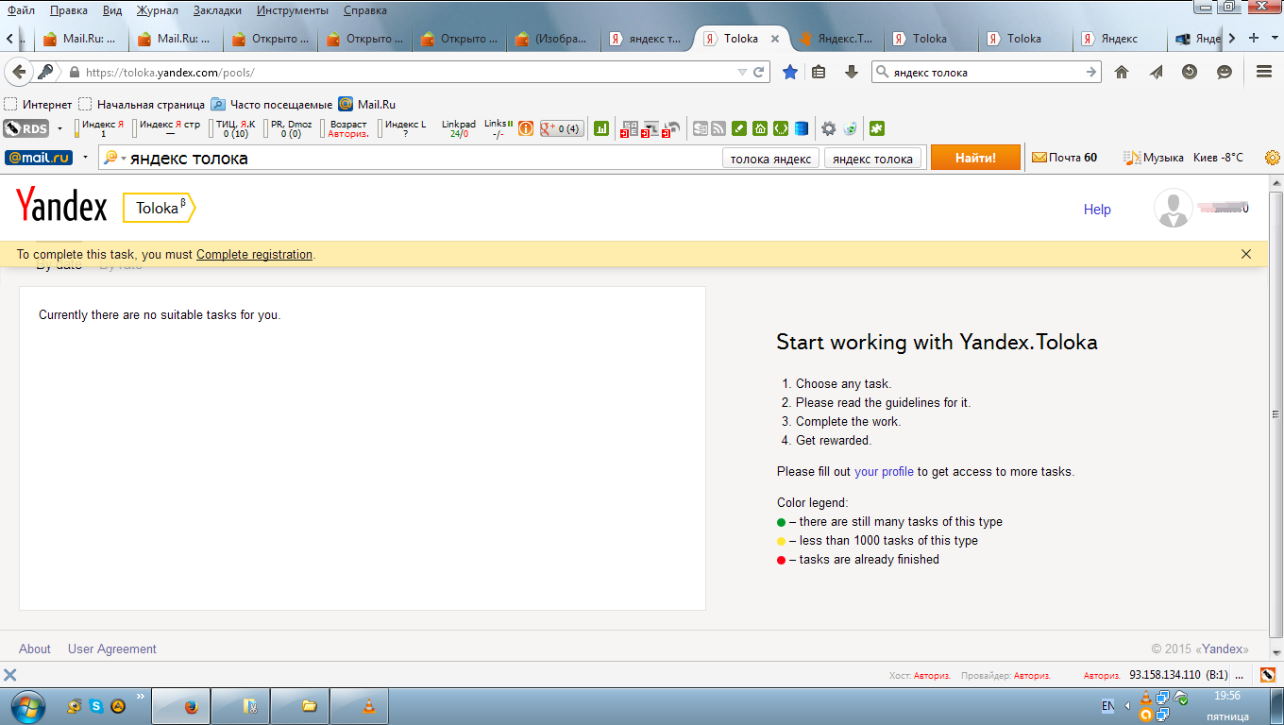This screenshot has height=725, width=1284.
Task: Click the Mail.ru Почта envelope icon
Action: (x=1039, y=158)
